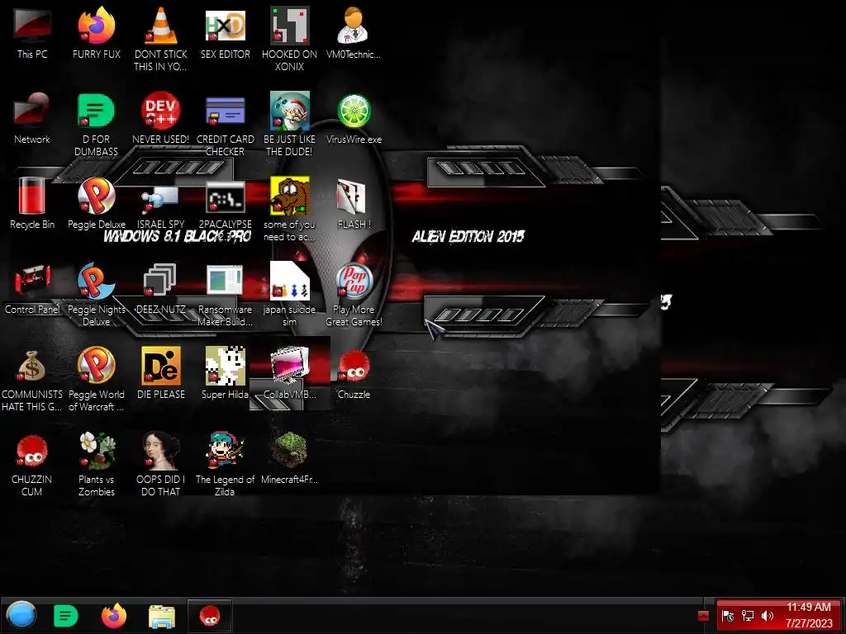Select the Chuzzle red fuzzball icon
Viewport: 846px width, 634px height.
[354, 374]
